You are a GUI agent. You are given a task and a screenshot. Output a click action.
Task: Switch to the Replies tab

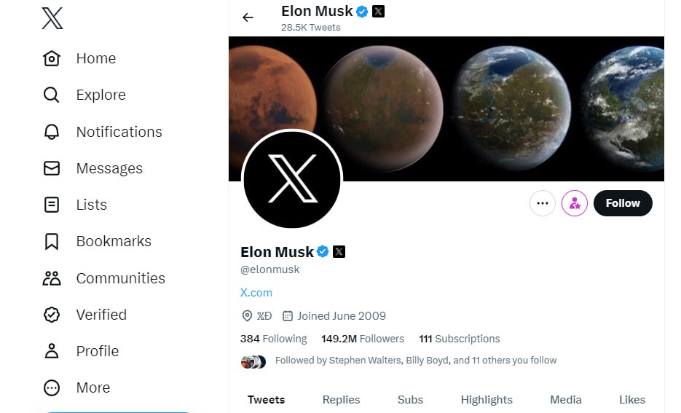click(341, 400)
